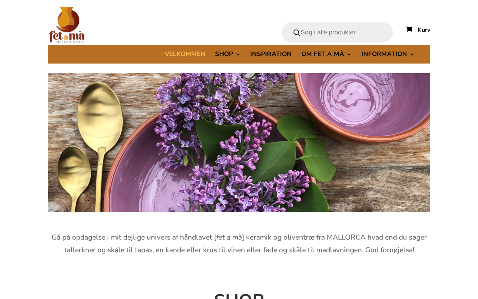Open the Kurv cart link
The width and height of the screenshot is (478, 299).
pos(424,30)
